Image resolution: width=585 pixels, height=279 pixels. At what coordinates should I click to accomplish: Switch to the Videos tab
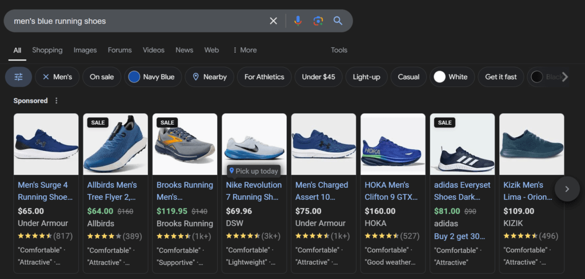click(154, 50)
